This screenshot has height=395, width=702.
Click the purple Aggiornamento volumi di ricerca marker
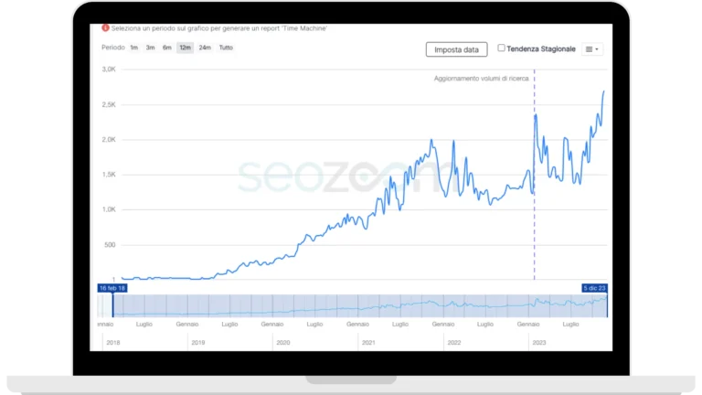click(534, 175)
